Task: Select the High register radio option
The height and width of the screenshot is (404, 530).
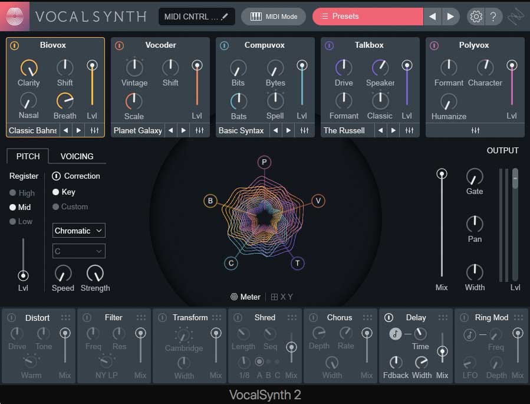Action: click(x=13, y=193)
